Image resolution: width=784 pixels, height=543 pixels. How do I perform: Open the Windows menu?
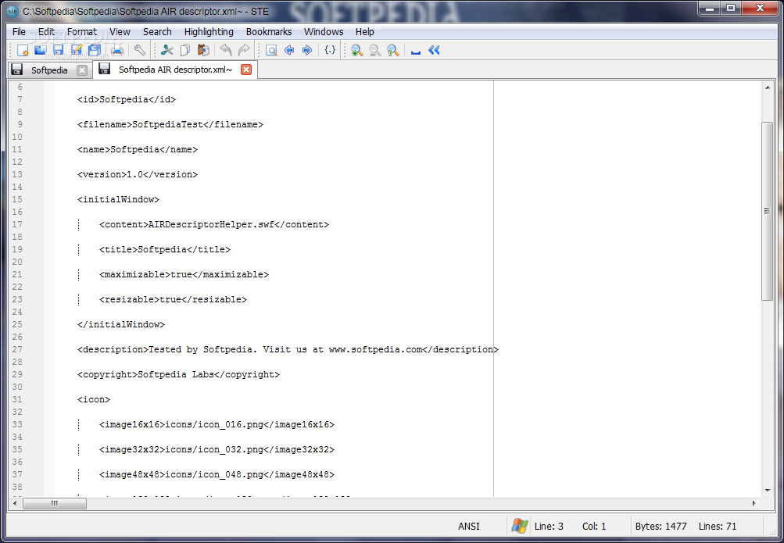[324, 31]
